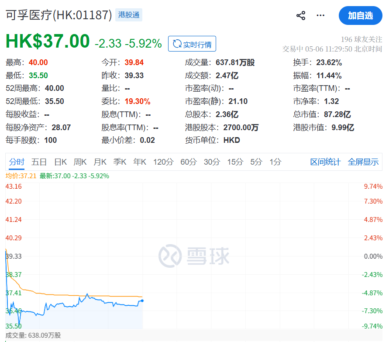
Task: Click the 市盈率(静) value 21.10
Action: [x=238, y=101]
